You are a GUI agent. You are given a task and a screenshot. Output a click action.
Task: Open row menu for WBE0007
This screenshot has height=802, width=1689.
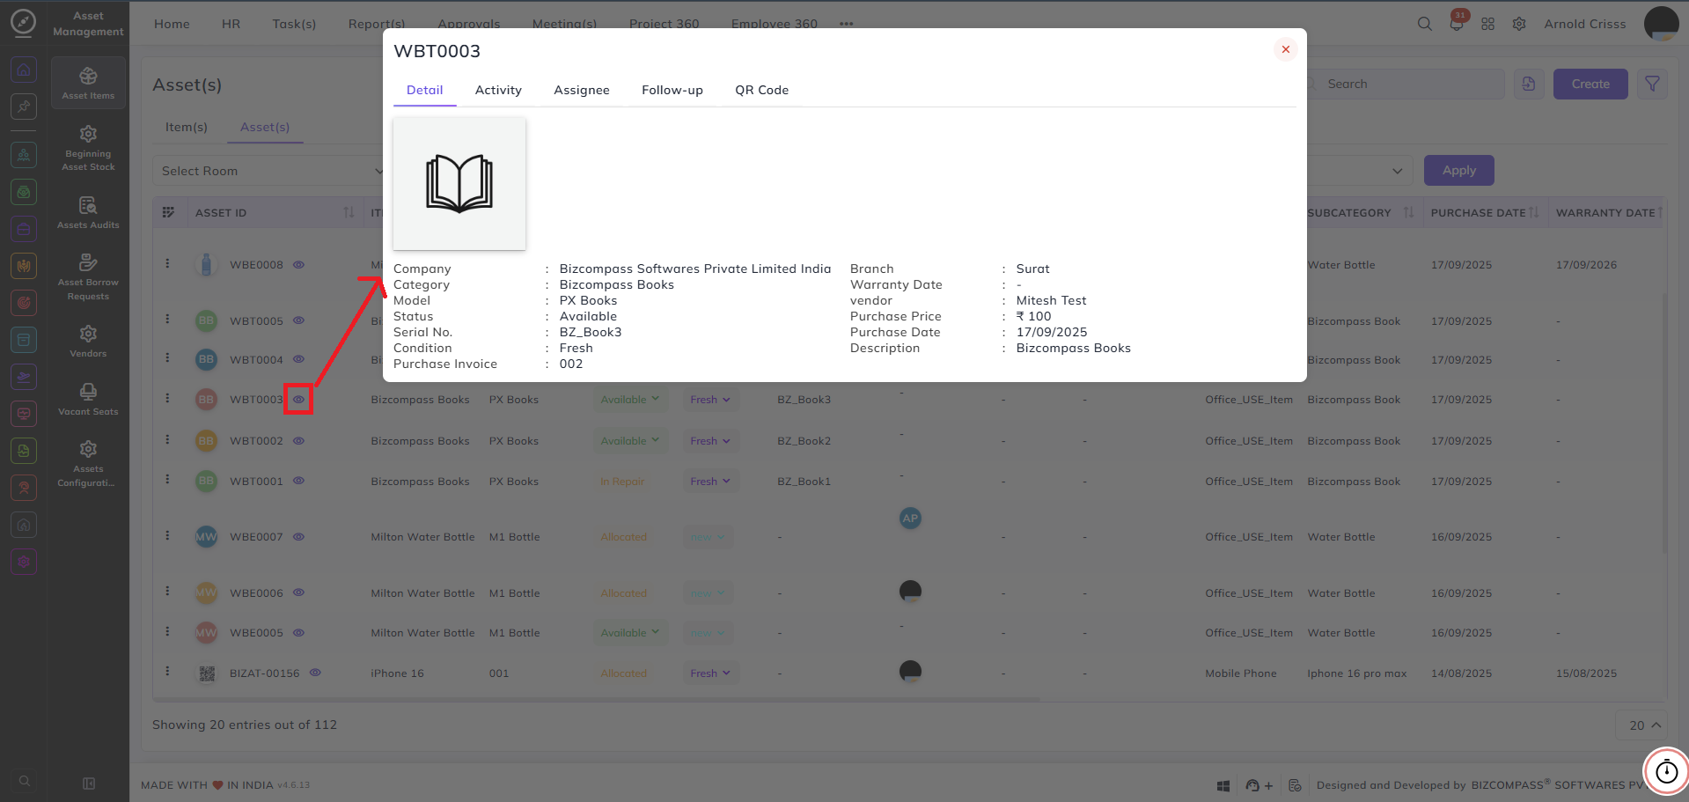click(x=167, y=535)
